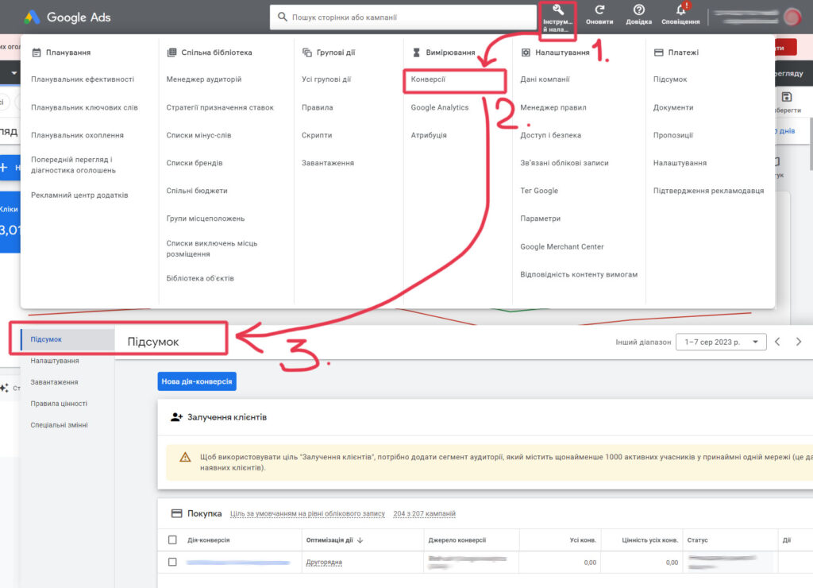Open Google Analytics in the measurement menu

(440, 107)
